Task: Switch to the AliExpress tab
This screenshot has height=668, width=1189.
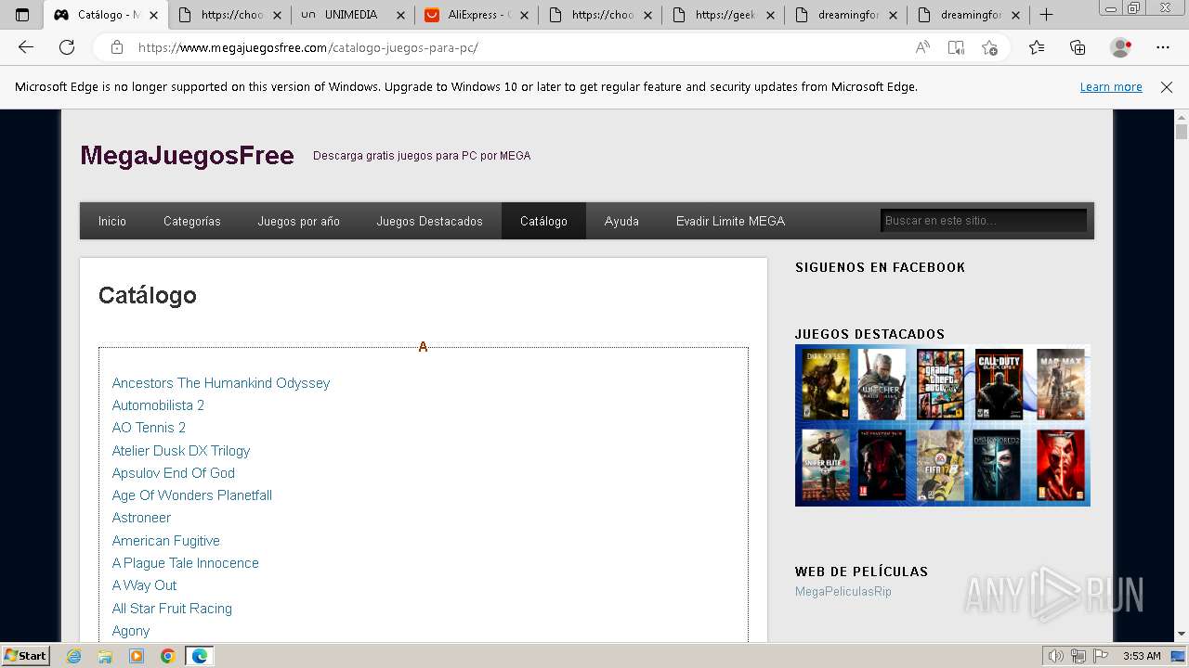Action: coord(477,15)
